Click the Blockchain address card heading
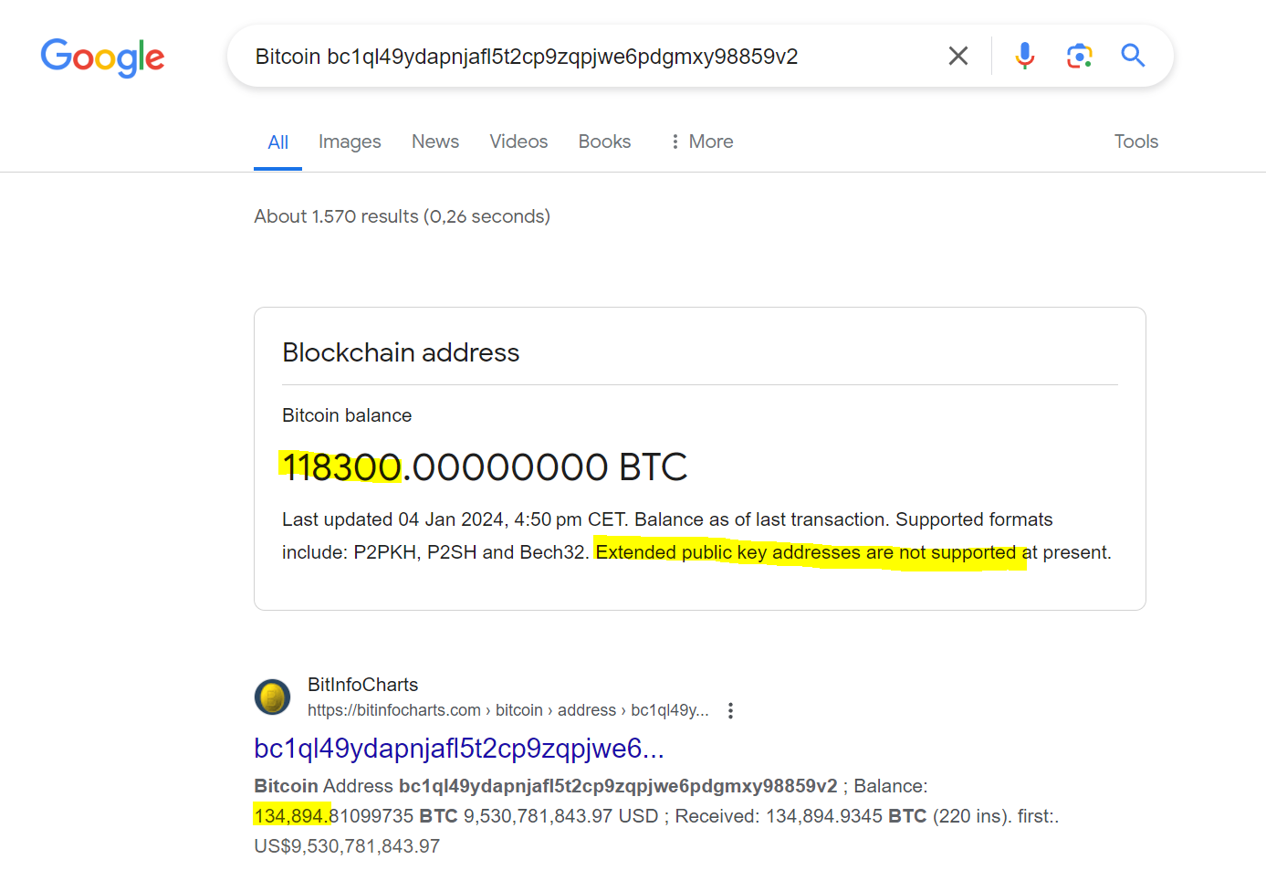 (401, 352)
